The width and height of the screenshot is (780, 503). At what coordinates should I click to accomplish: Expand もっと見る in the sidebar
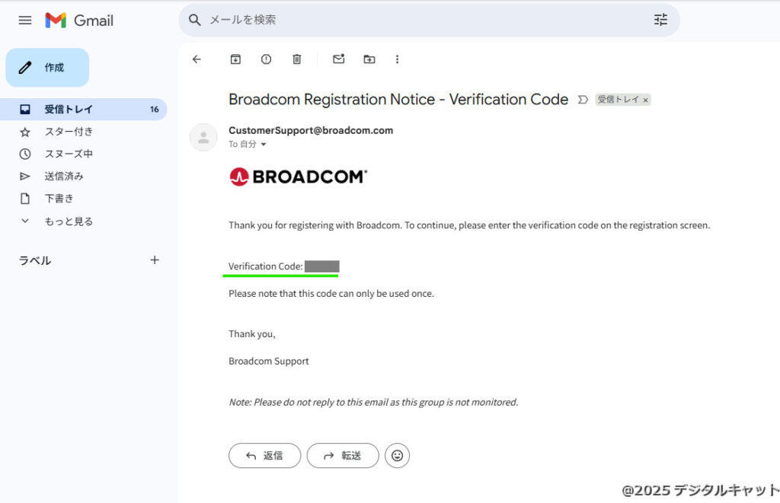tap(69, 221)
